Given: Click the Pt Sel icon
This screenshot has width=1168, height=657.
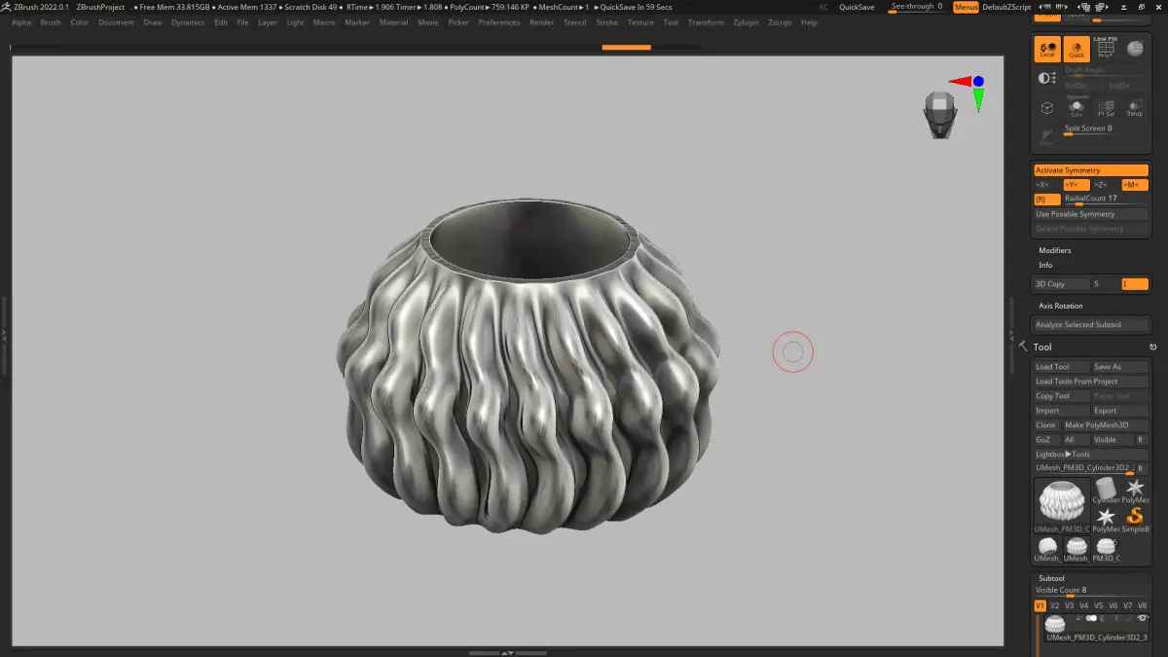Looking at the screenshot, I should (x=1106, y=109).
